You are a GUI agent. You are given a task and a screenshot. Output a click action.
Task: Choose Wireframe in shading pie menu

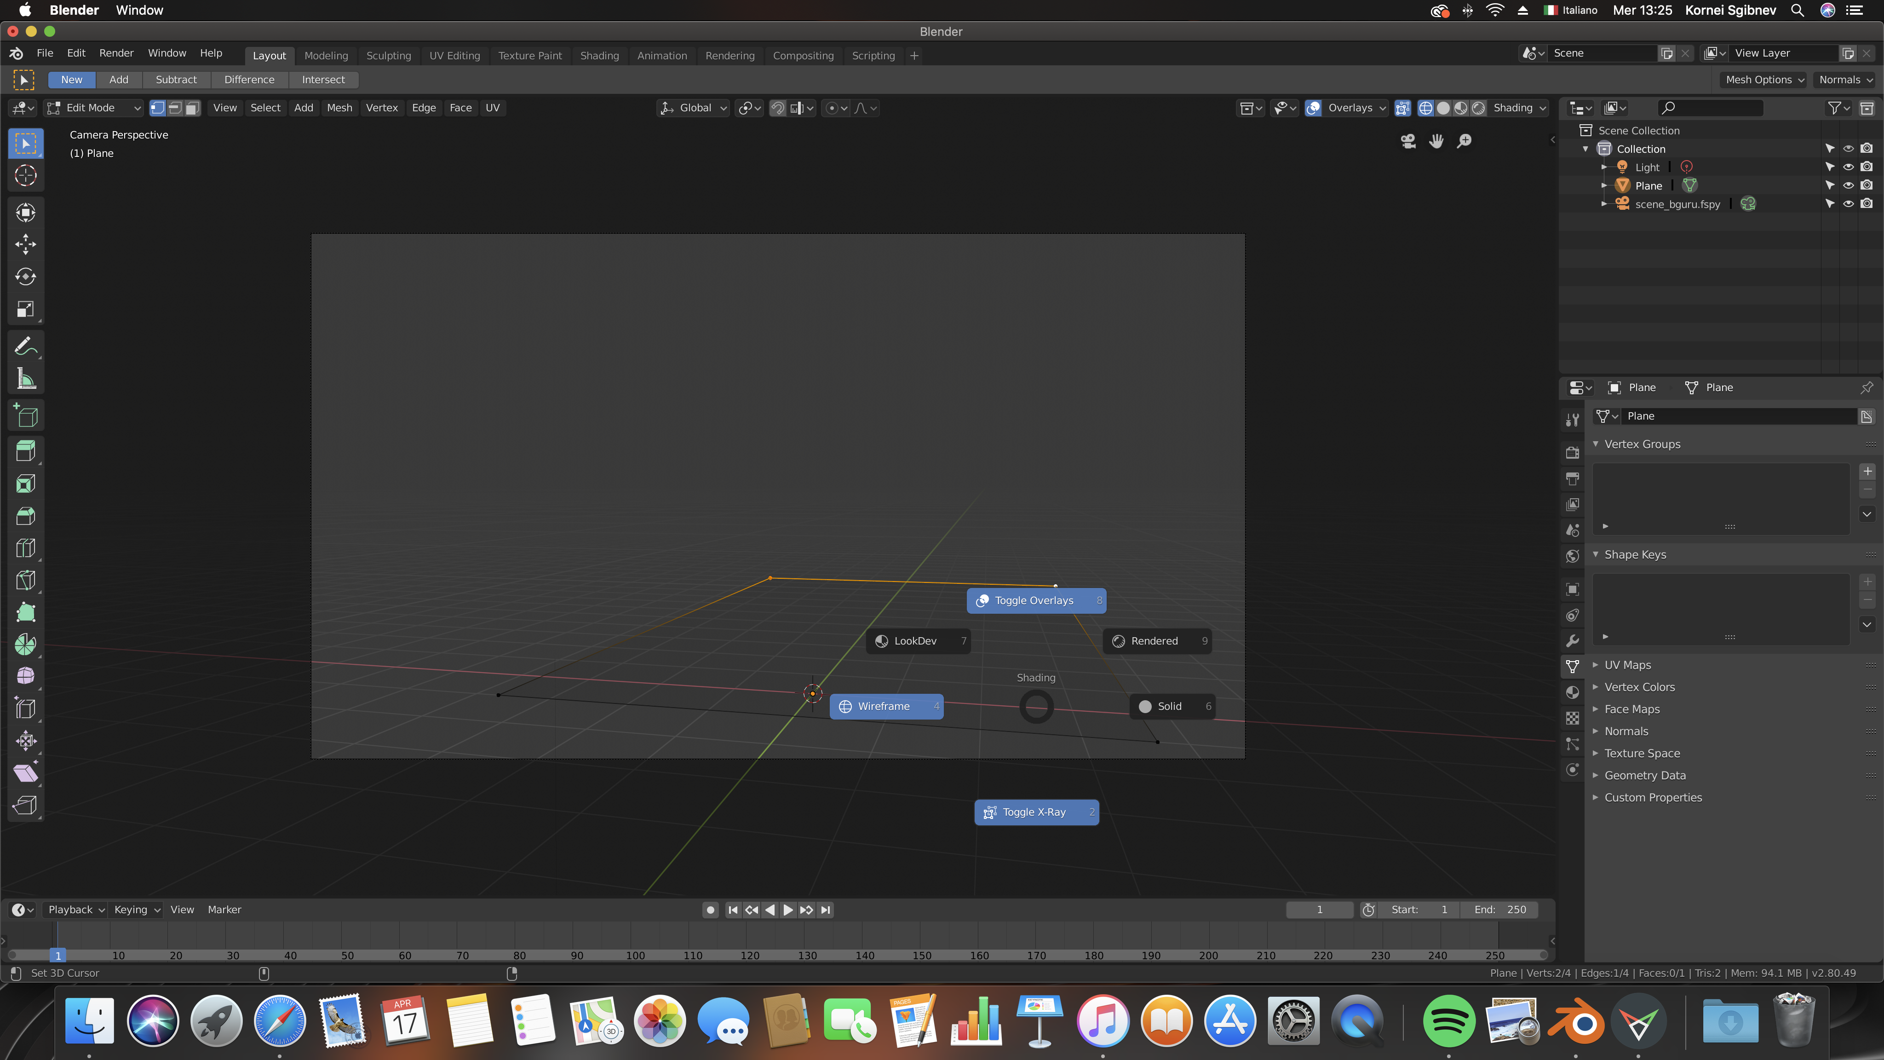[886, 707]
